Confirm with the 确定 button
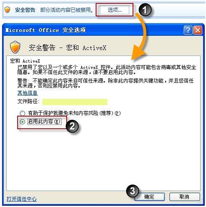Viewport: 206px width, 207px height. pos(149,197)
